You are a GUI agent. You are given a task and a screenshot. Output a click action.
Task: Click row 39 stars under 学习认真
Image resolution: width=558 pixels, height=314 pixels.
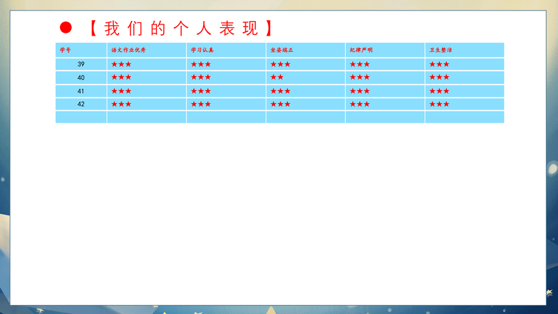tap(201, 64)
